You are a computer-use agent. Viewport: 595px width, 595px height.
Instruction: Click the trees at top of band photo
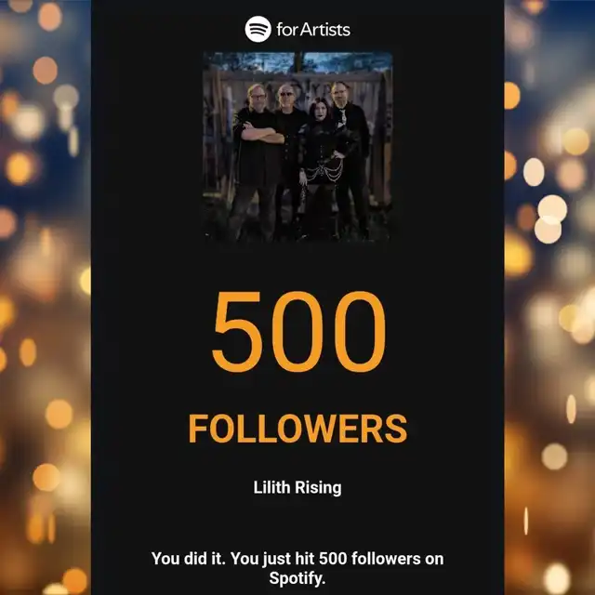297,62
